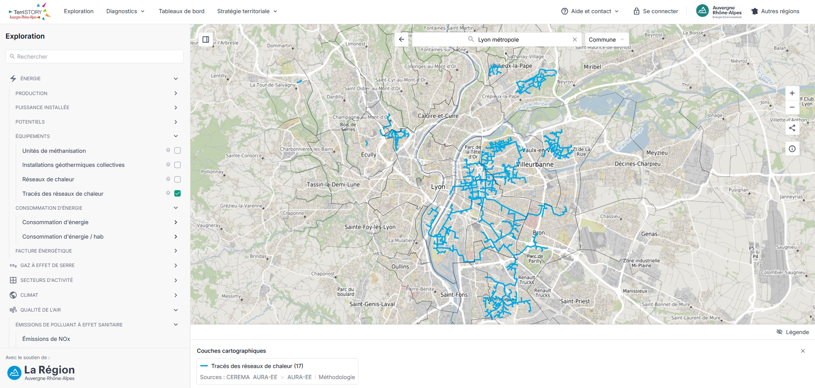Go to Tableaux de bord

coord(182,11)
